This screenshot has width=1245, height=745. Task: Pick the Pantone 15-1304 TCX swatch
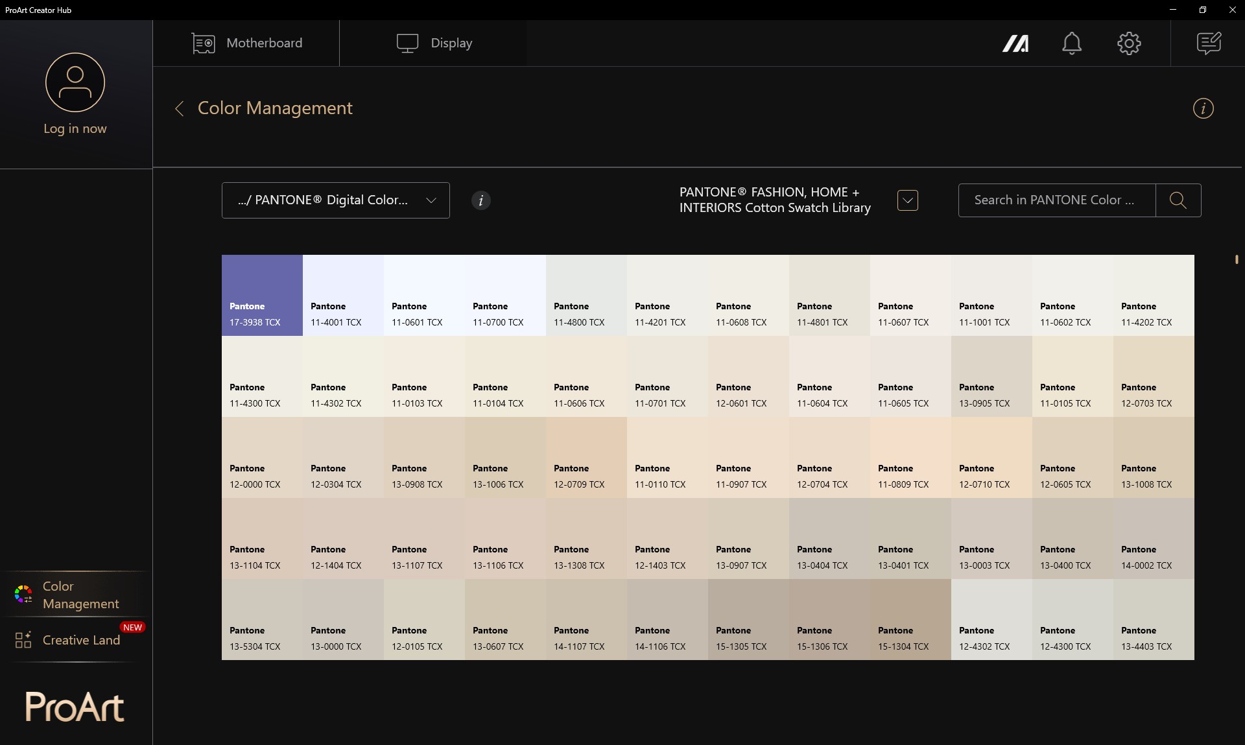(x=910, y=619)
